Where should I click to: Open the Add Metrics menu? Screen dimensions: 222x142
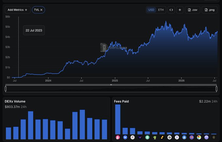(18, 10)
